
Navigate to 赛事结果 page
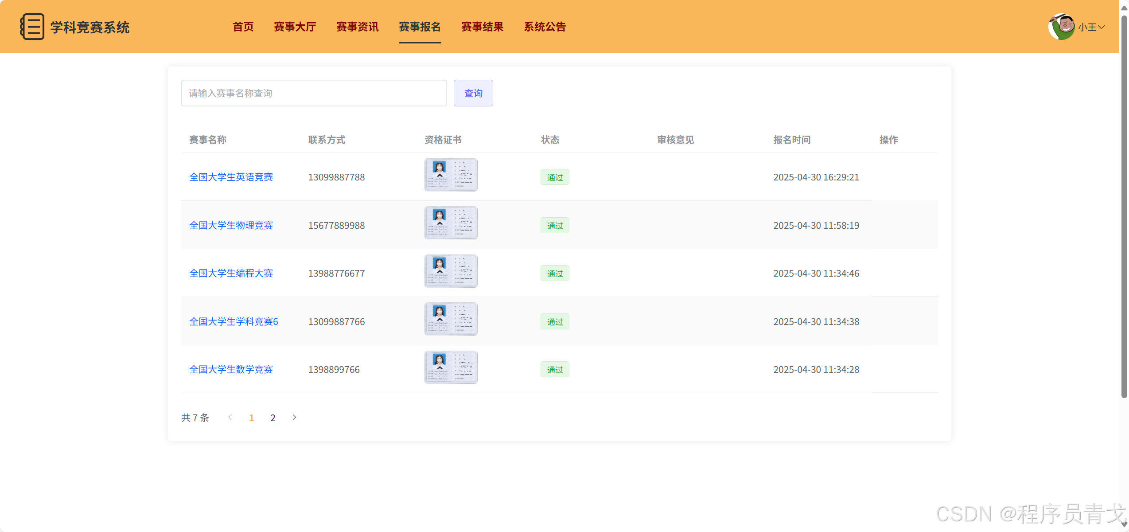tap(482, 27)
